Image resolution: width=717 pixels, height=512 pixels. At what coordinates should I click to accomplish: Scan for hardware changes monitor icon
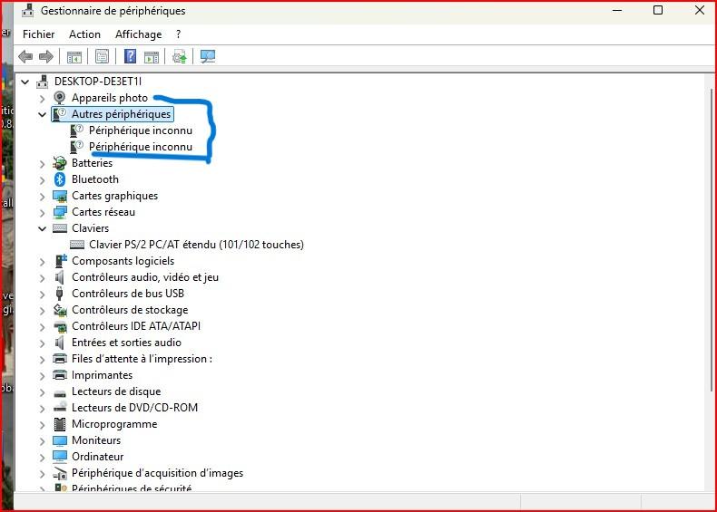[208, 56]
